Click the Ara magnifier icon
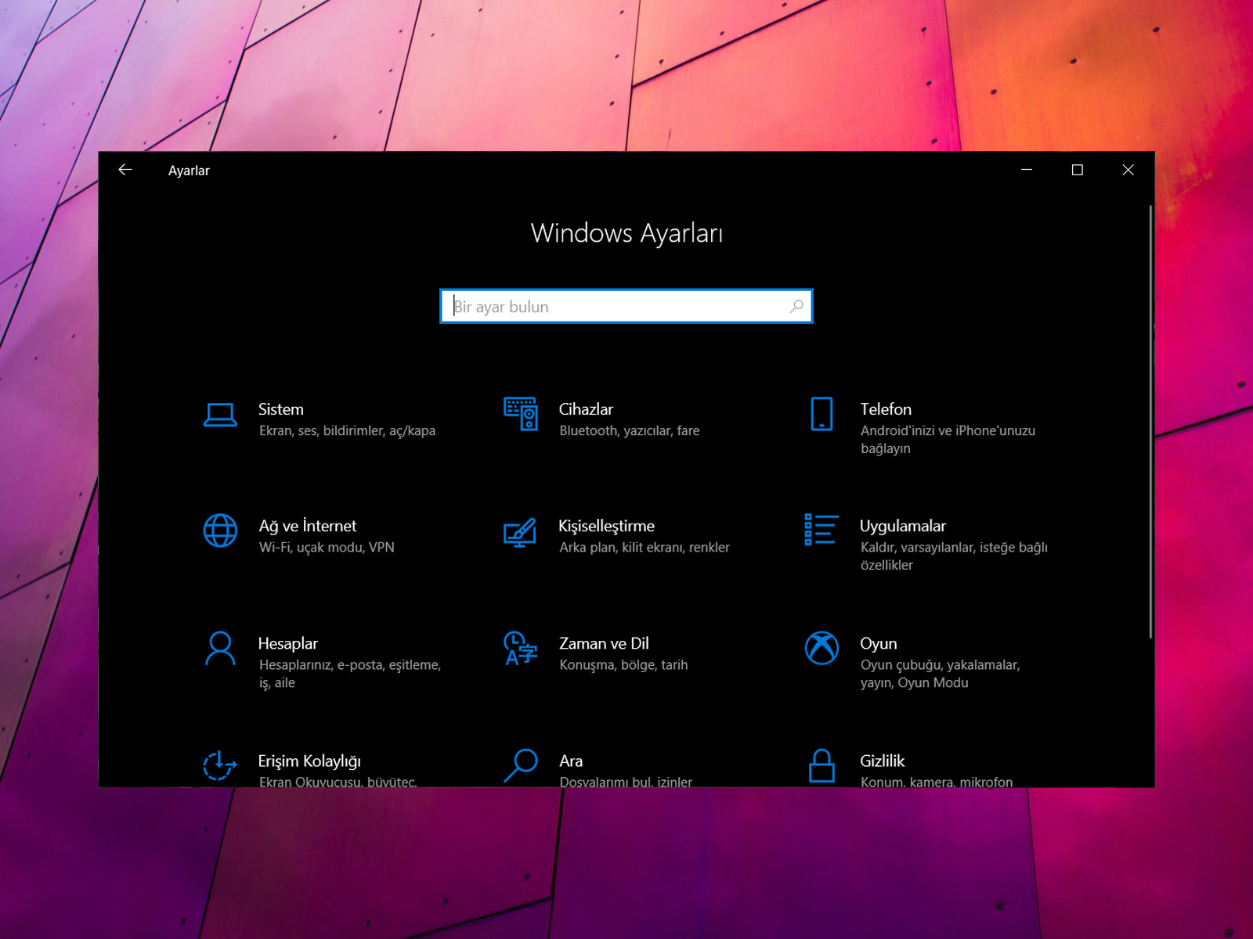1253x939 pixels. click(x=520, y=765)
